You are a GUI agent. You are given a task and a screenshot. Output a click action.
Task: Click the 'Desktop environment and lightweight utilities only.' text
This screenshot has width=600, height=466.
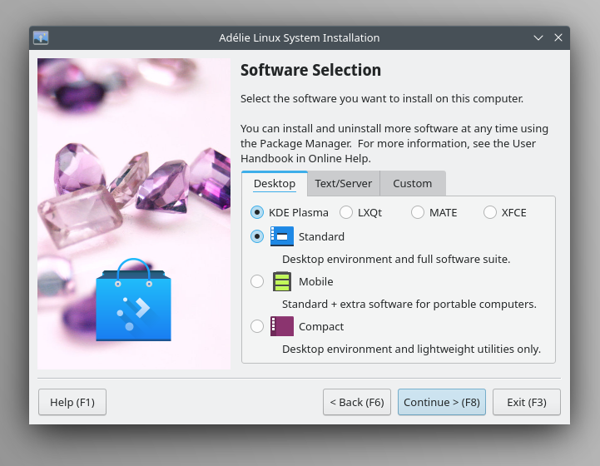coord(411,349)
